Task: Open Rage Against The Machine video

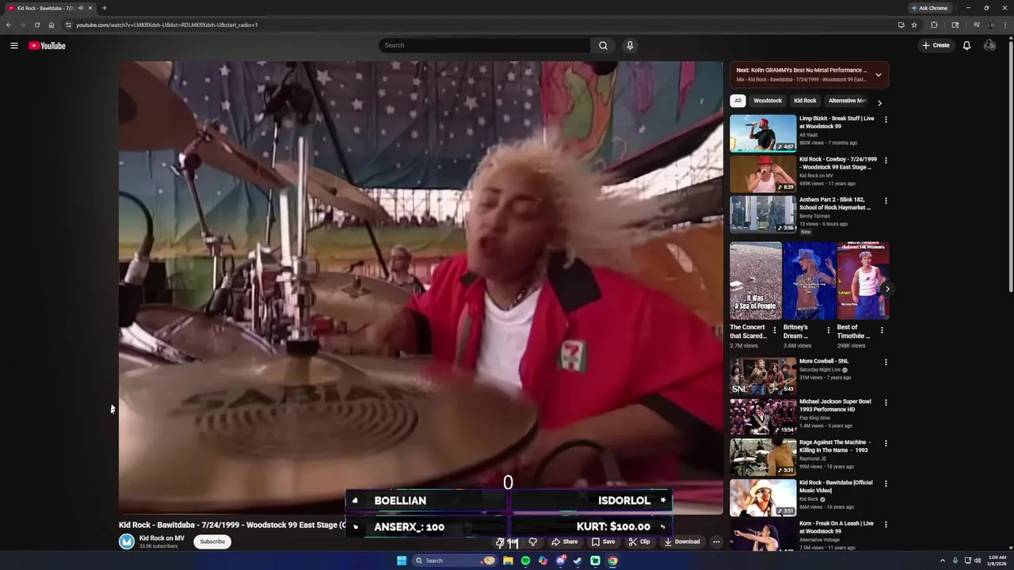Action: click(763, 457)
